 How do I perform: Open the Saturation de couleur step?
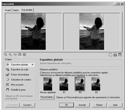pyautogui.click(x=21, y=80)
